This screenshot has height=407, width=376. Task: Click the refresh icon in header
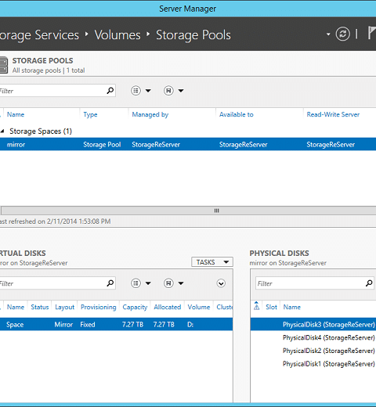(342, 34)
